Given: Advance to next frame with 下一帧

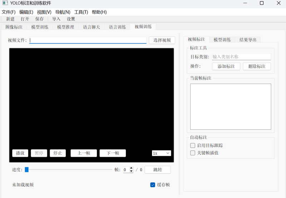Looking at the screenshot, I should 113,153.
